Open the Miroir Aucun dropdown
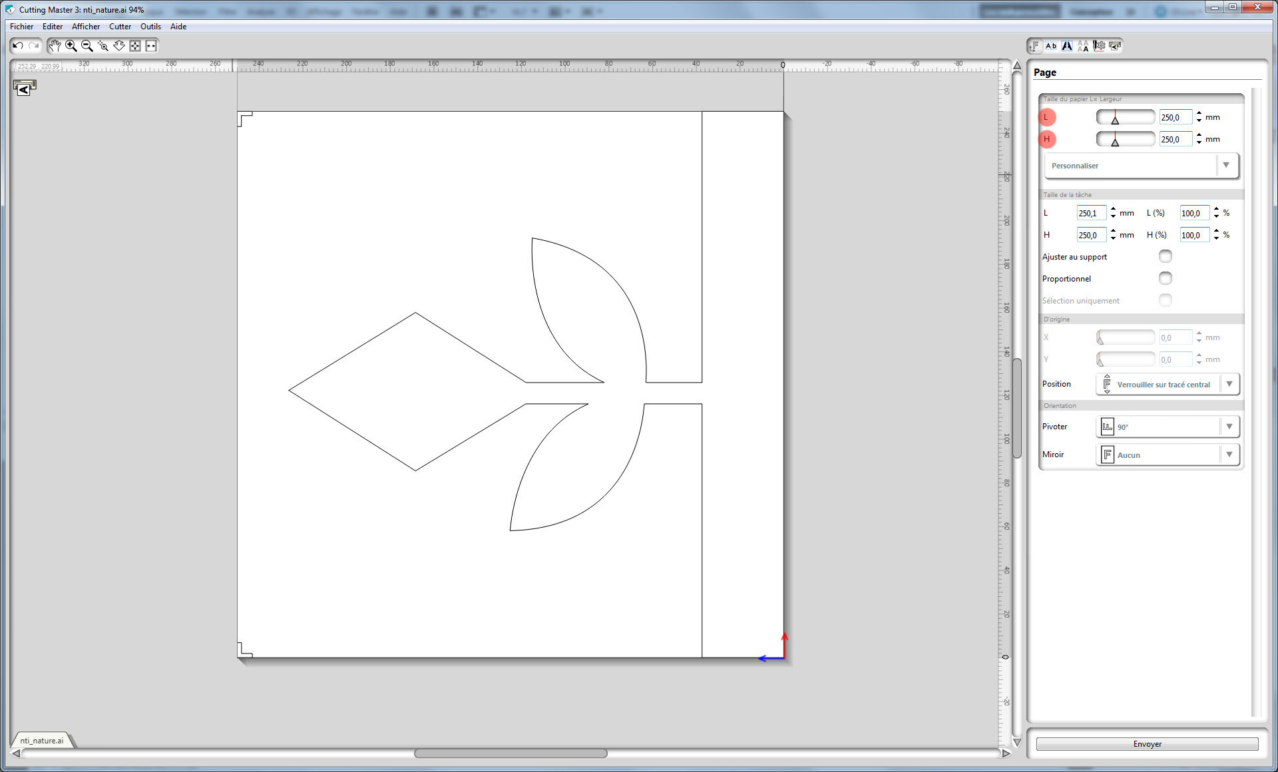Image resolution: width=1278 pixels, height=772 pixels. tap(1229, 455)
